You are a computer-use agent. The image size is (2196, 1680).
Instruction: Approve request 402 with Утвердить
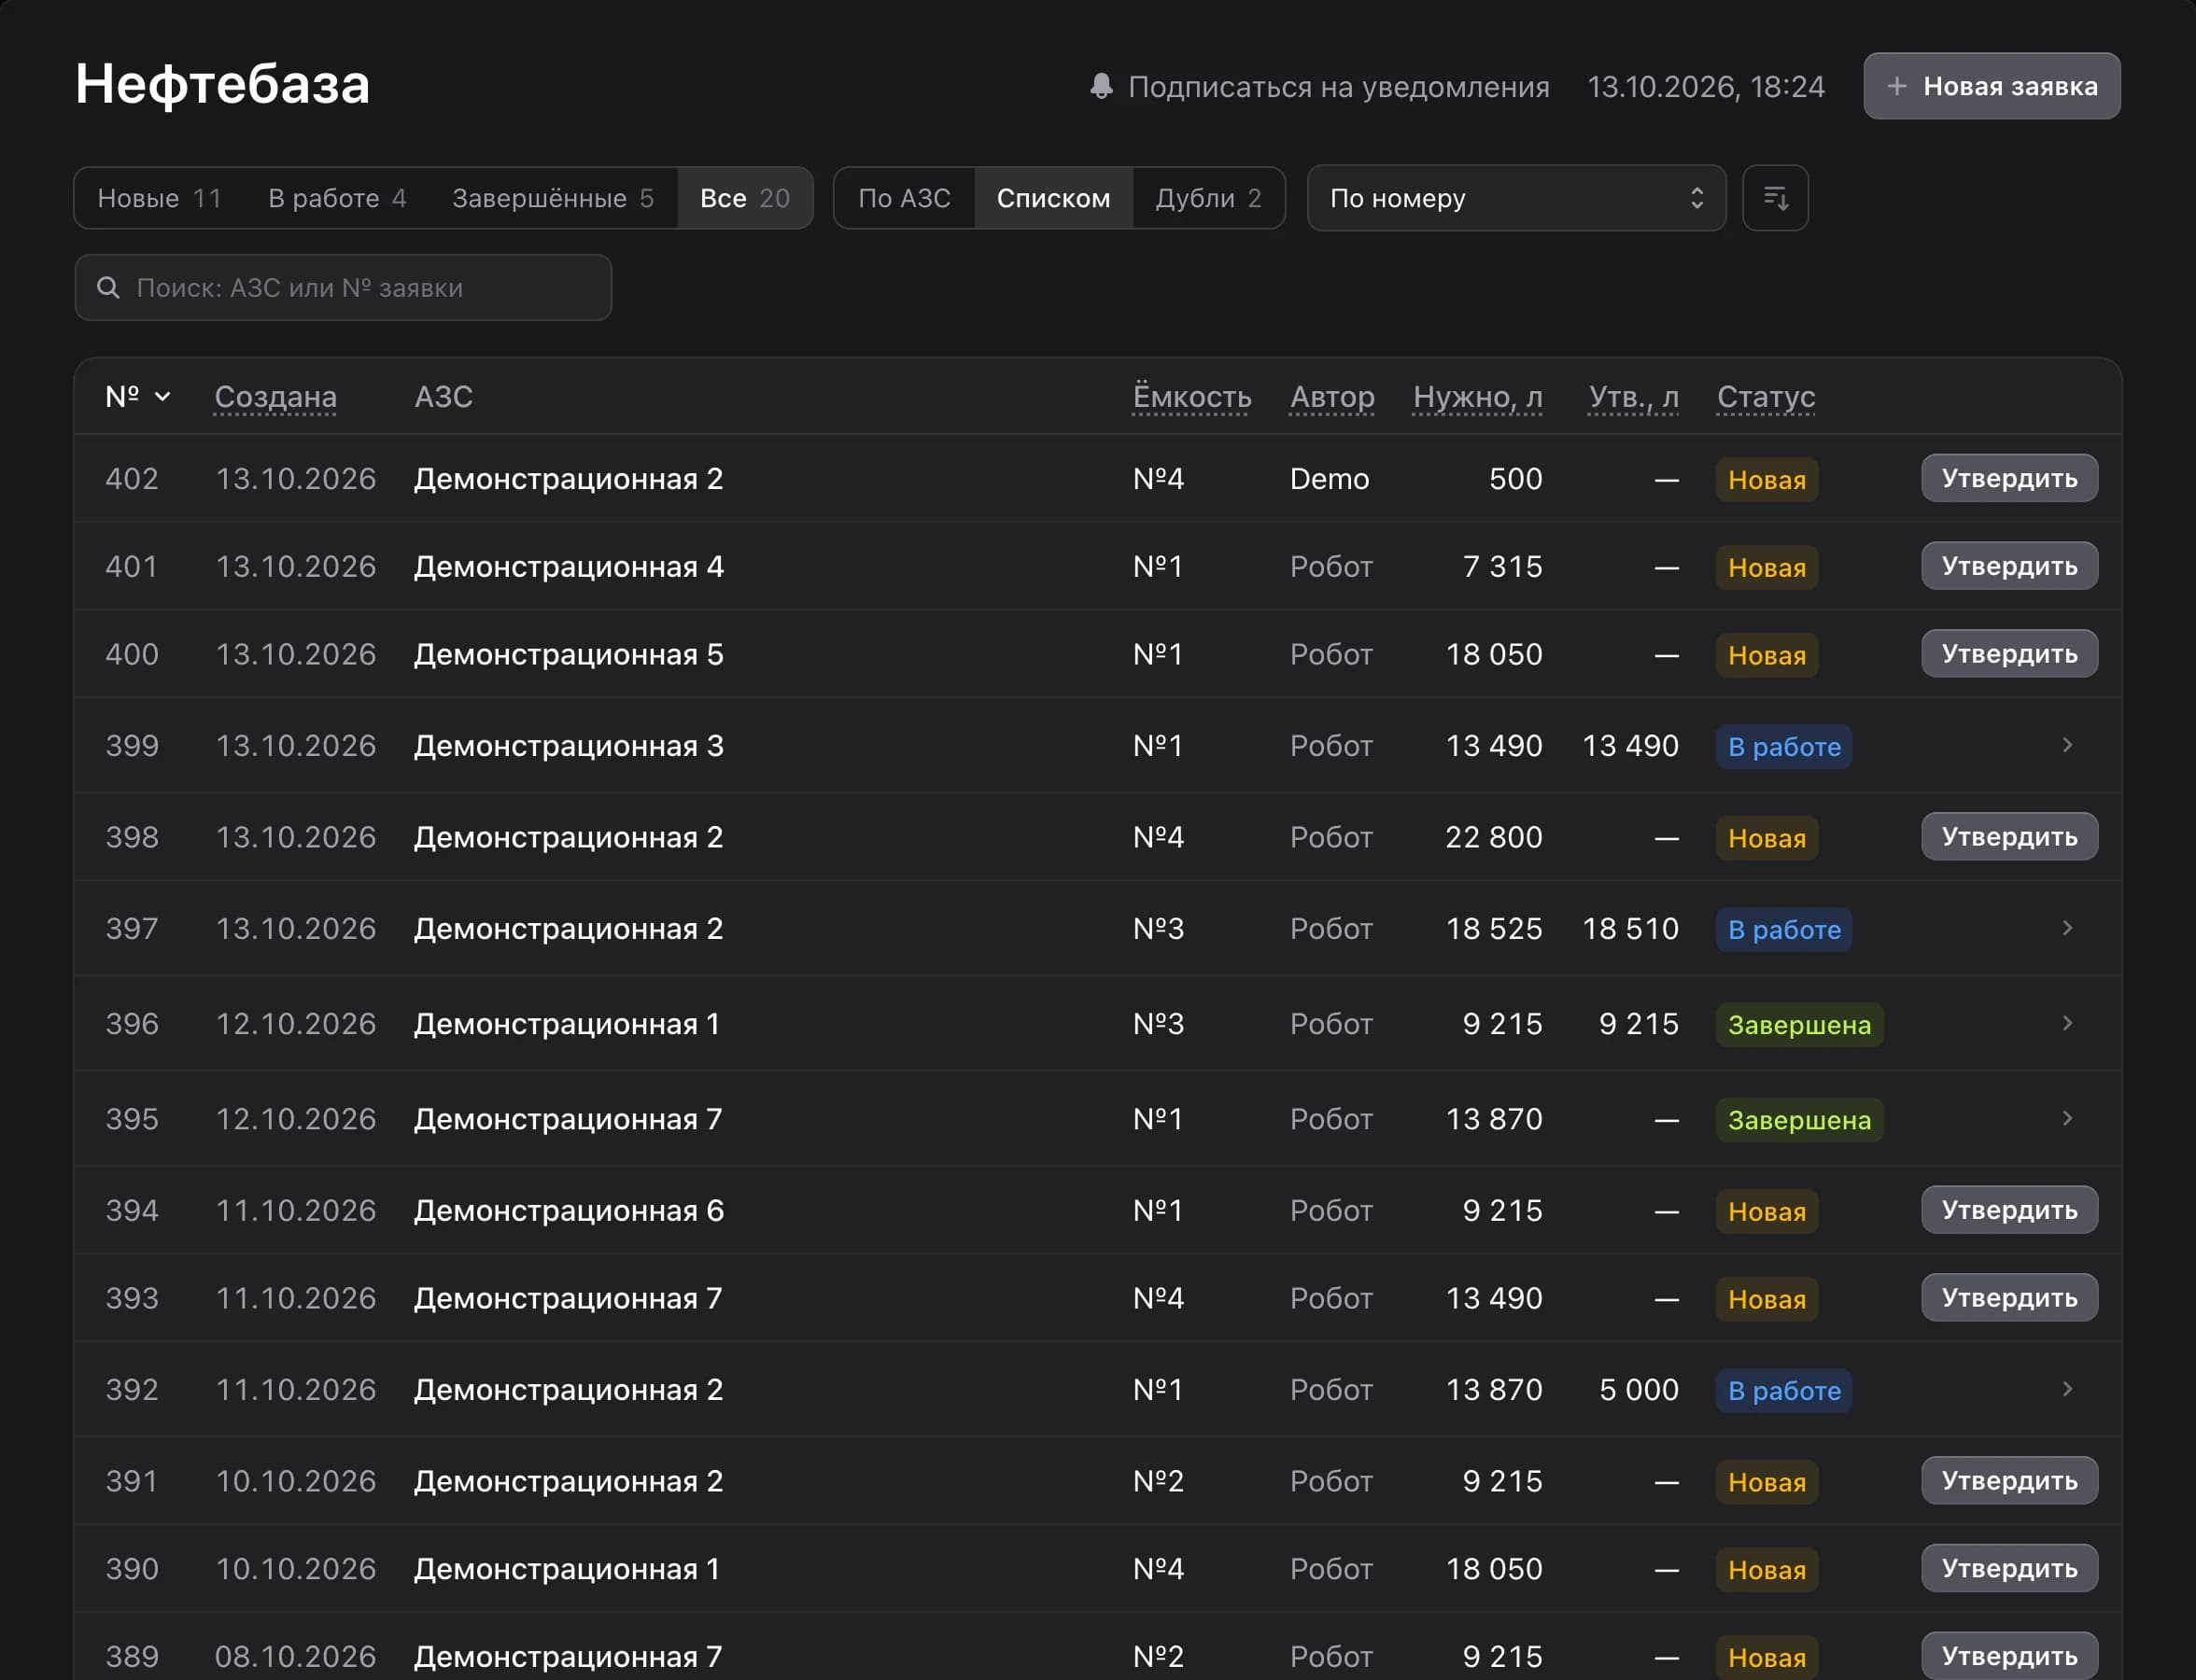2009,478
